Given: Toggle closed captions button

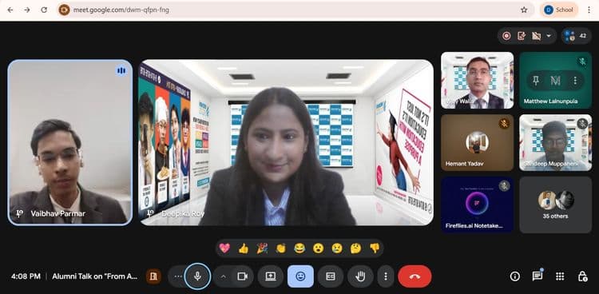Looking at the screenshot, I should (x=331, y=276).
